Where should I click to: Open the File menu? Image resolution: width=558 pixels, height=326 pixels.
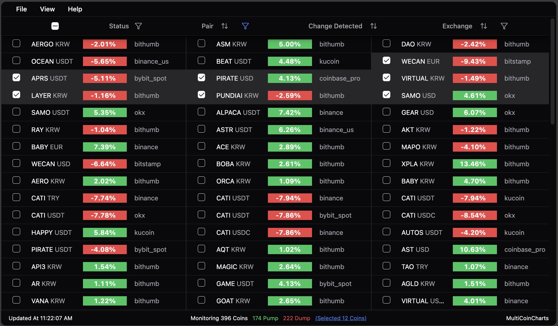21,9
